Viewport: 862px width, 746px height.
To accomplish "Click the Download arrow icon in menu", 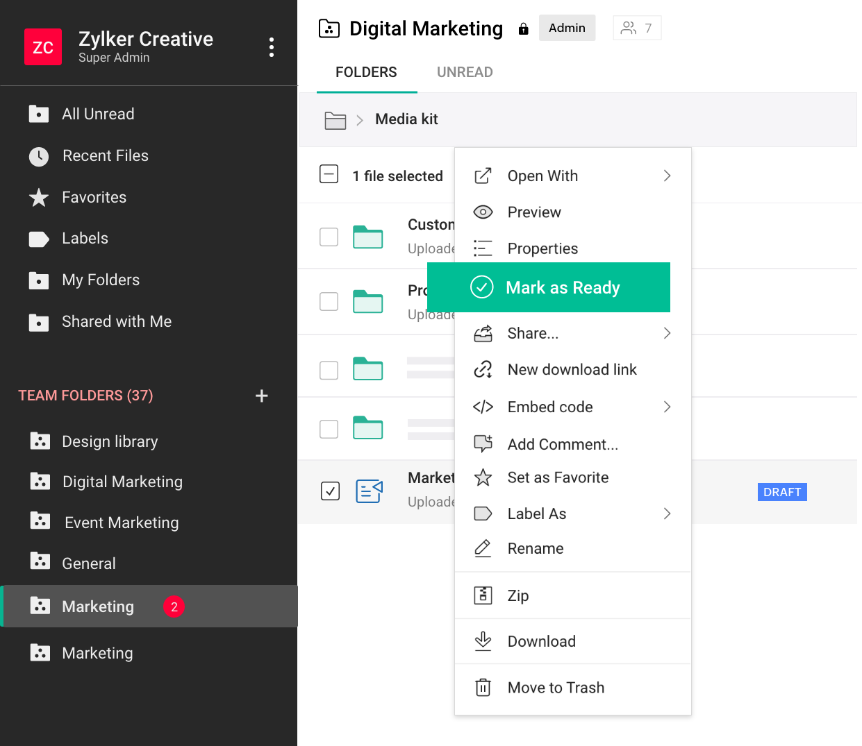I will 483,641.
